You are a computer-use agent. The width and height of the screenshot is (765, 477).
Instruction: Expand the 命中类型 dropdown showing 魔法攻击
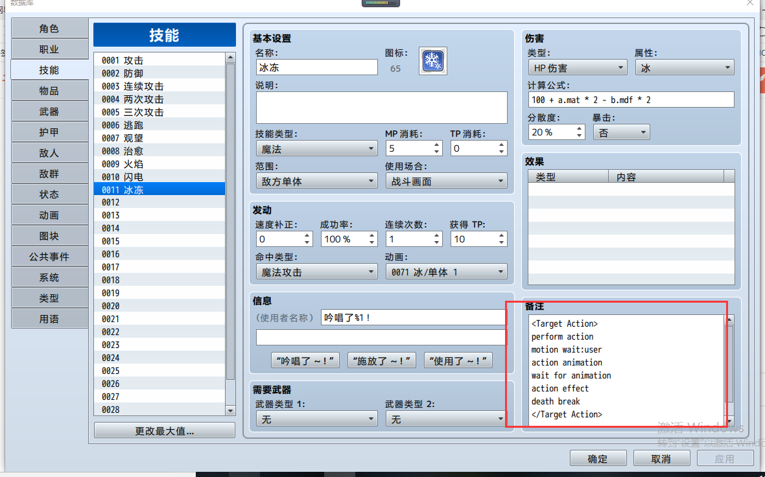(316, 272)
